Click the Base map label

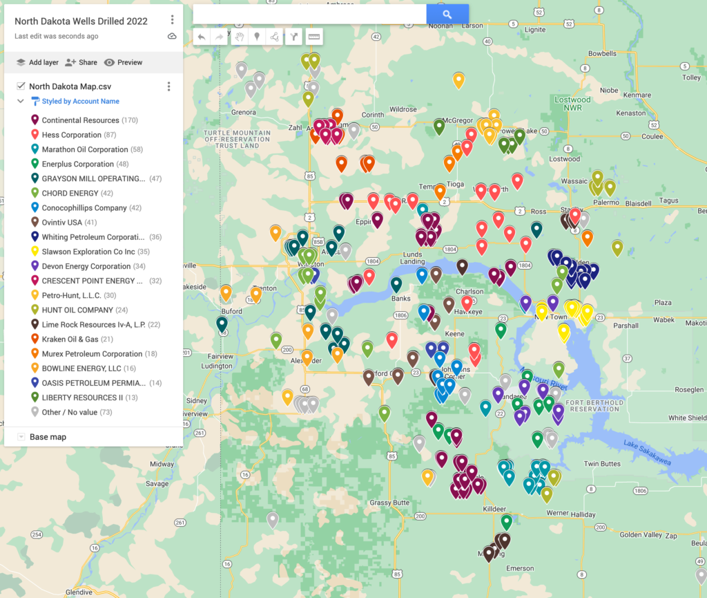48,437
